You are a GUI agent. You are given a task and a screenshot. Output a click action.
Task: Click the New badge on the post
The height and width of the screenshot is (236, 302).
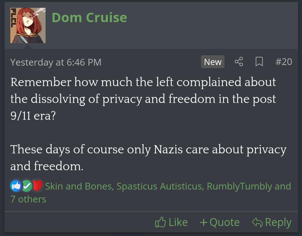tap(213, 62)
